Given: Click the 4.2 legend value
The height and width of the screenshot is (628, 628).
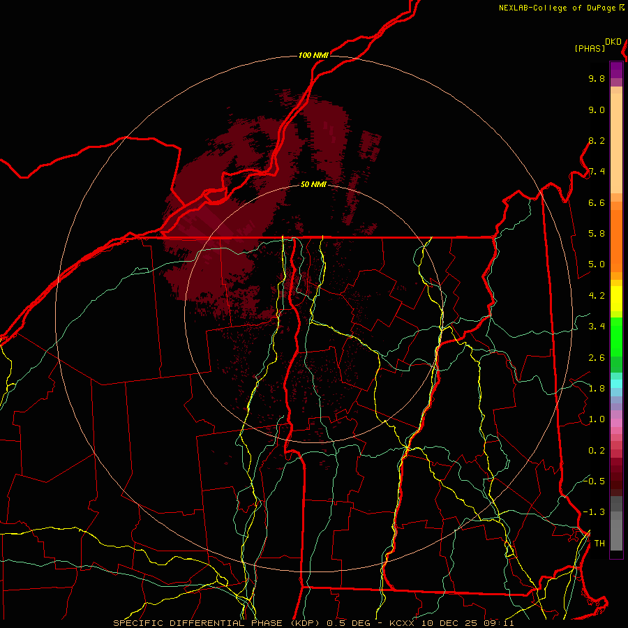Looking at the screenshot, I should pyautogui.click(x=597, y=296).
